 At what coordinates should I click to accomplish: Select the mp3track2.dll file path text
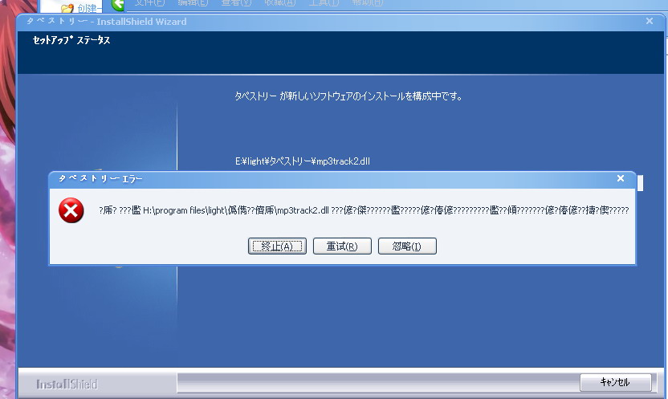click(x=303, y=161)
